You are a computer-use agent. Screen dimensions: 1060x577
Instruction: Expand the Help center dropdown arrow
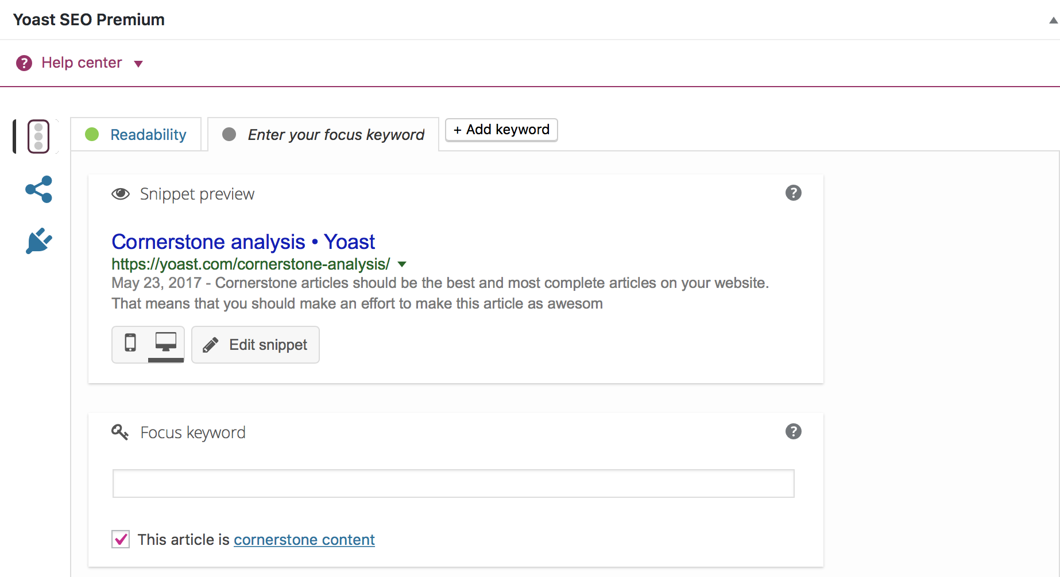[x=138, y=64]
